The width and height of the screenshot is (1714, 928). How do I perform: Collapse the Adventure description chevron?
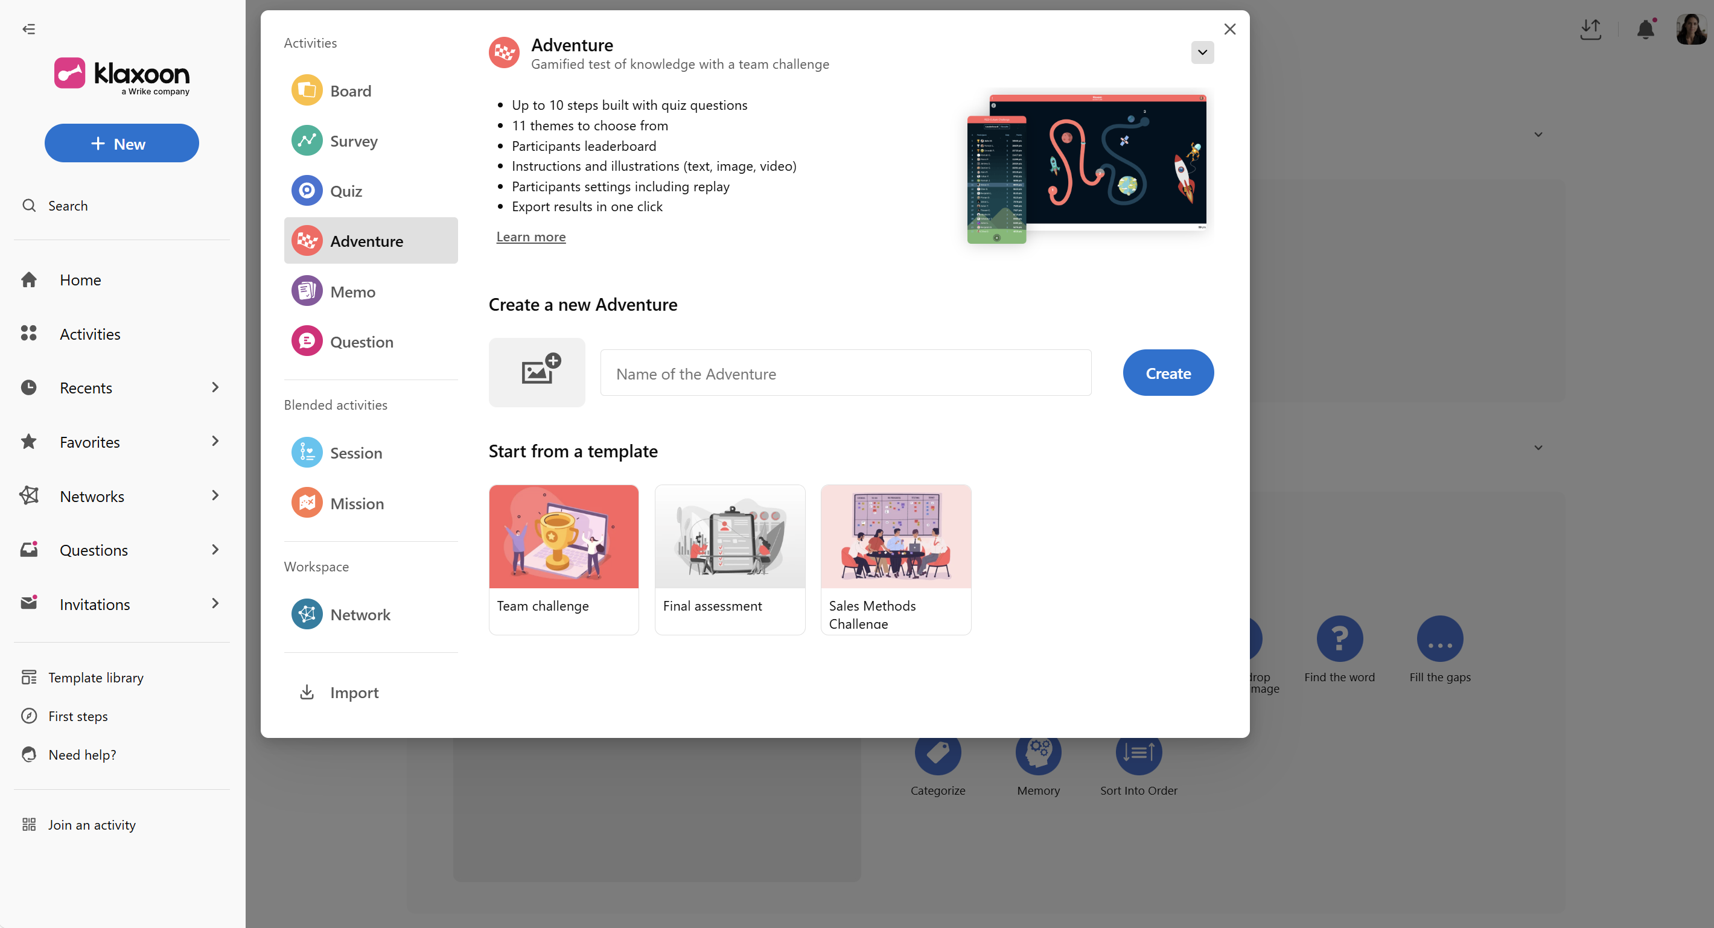pyautogui.click(x=1202, y=52)
